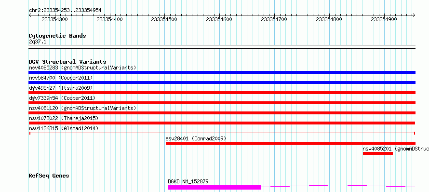Screen dimensions: 429x192
Task: Click ruler position 233354800
Action: pos(329,19)
